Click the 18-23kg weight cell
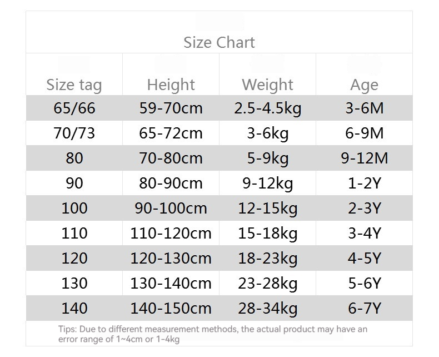Screen dimensions: 439x357 267,258
